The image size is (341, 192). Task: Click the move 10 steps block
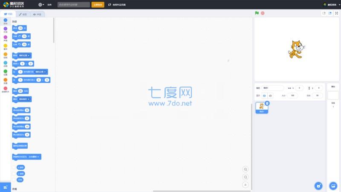19,28
